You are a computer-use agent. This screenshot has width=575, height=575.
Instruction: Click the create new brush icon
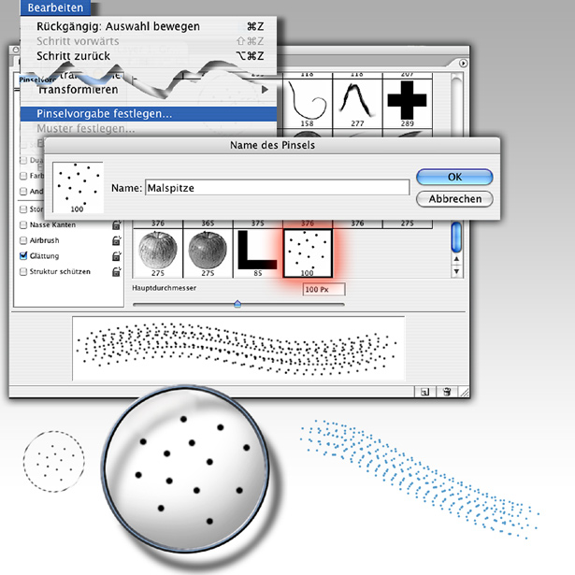click(424, 392)
